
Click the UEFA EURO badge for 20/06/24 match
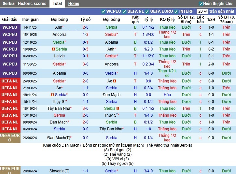tap(10, 171)
